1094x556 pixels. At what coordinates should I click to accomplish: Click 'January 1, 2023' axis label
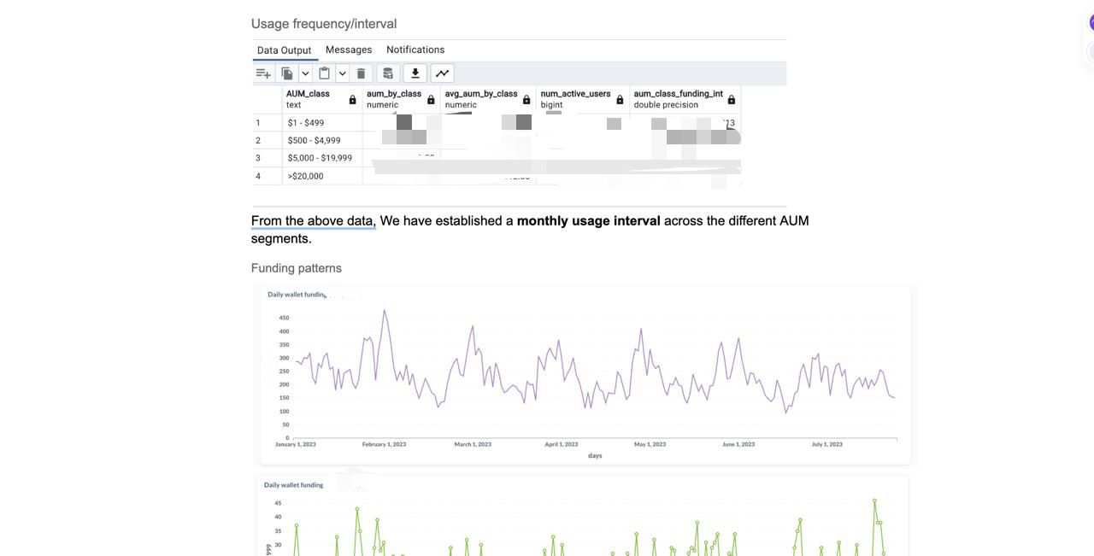pos(296,444)
